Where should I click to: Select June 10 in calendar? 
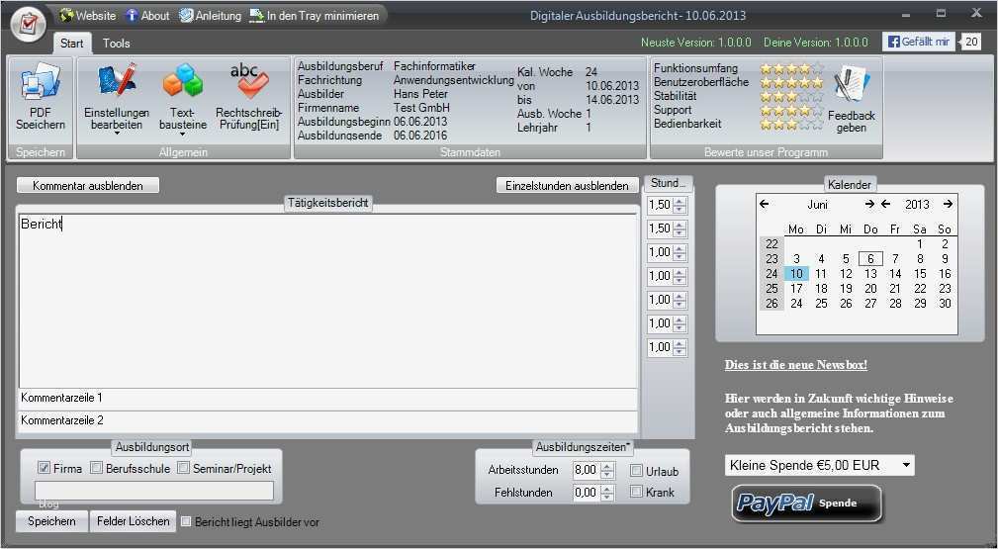(796, 274)
